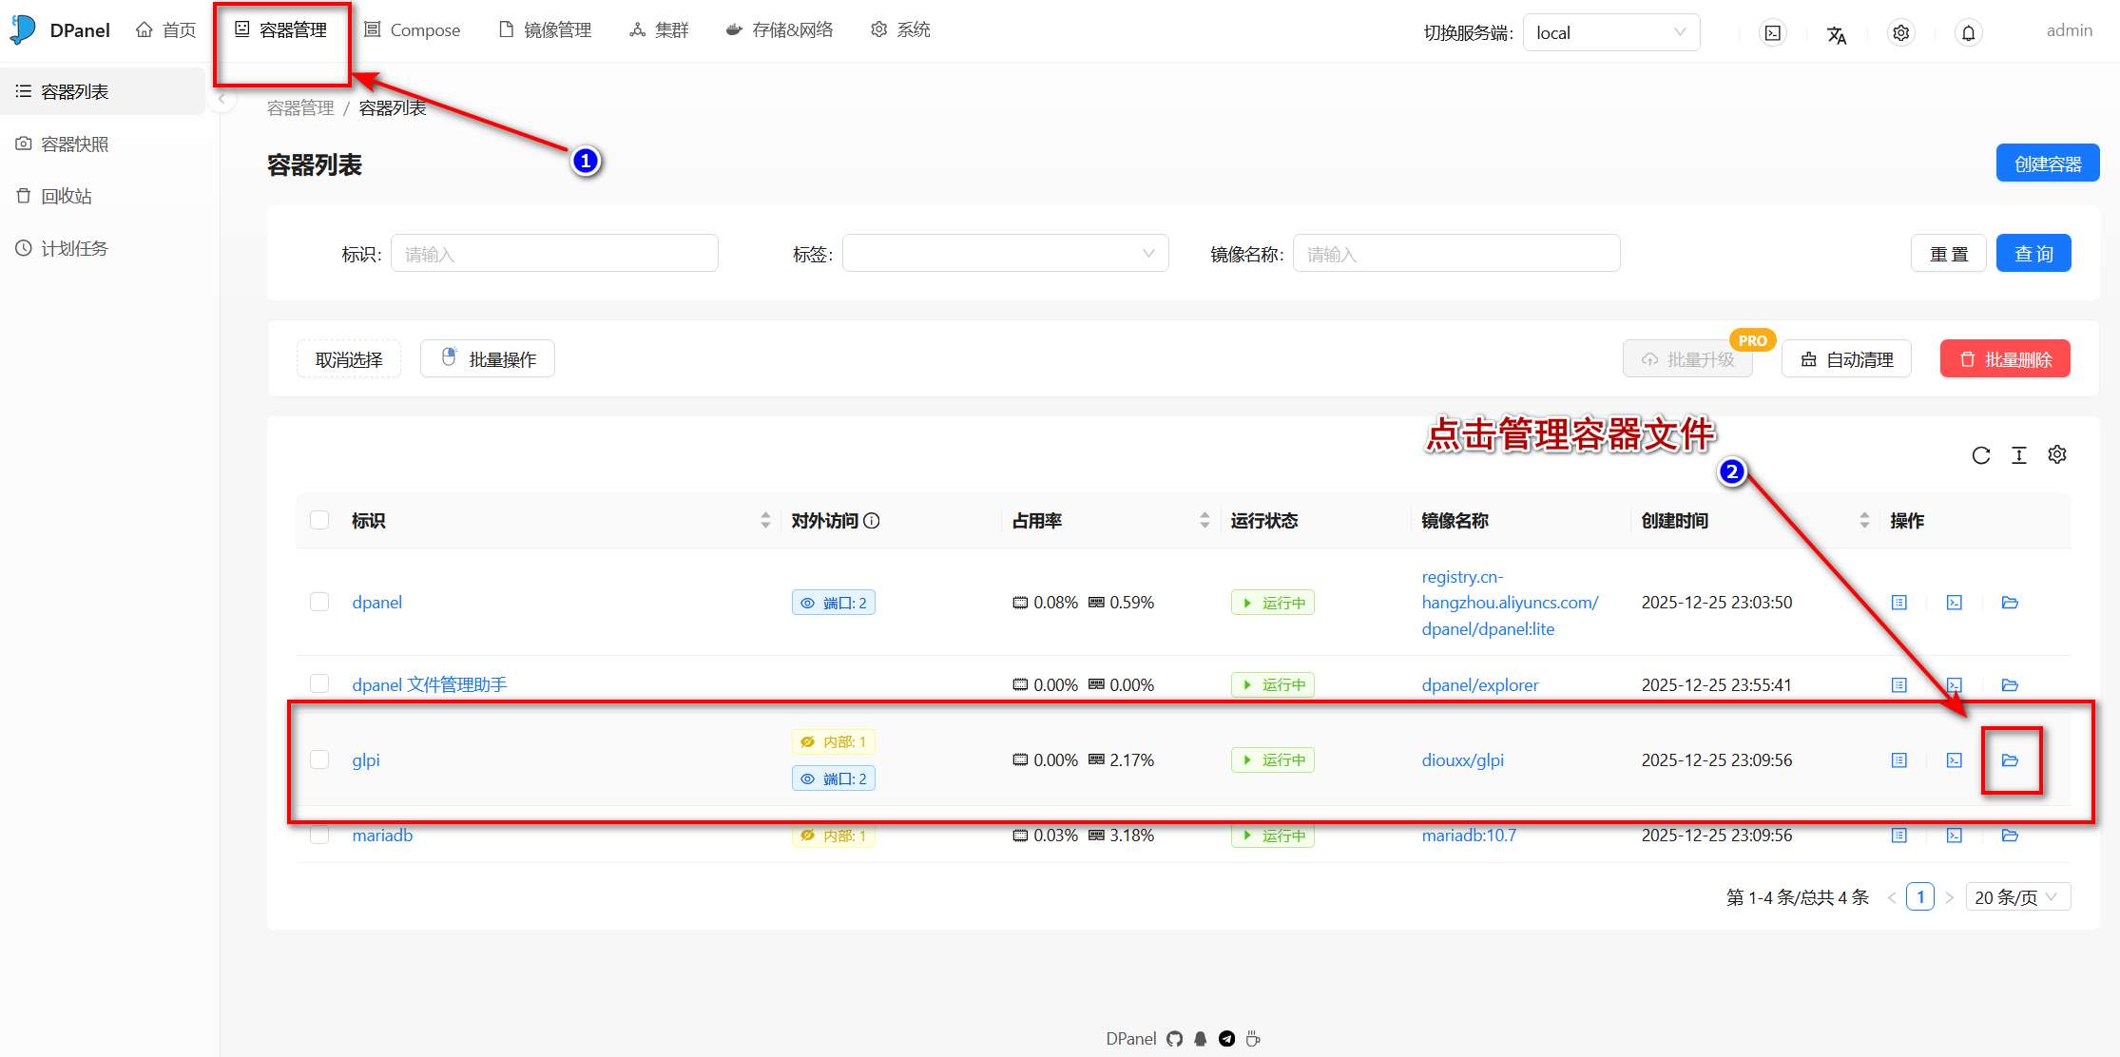This screenshot has width=2120, height=1057.
Task: Adjust table row density icon
Action: tap(2019, 455)
